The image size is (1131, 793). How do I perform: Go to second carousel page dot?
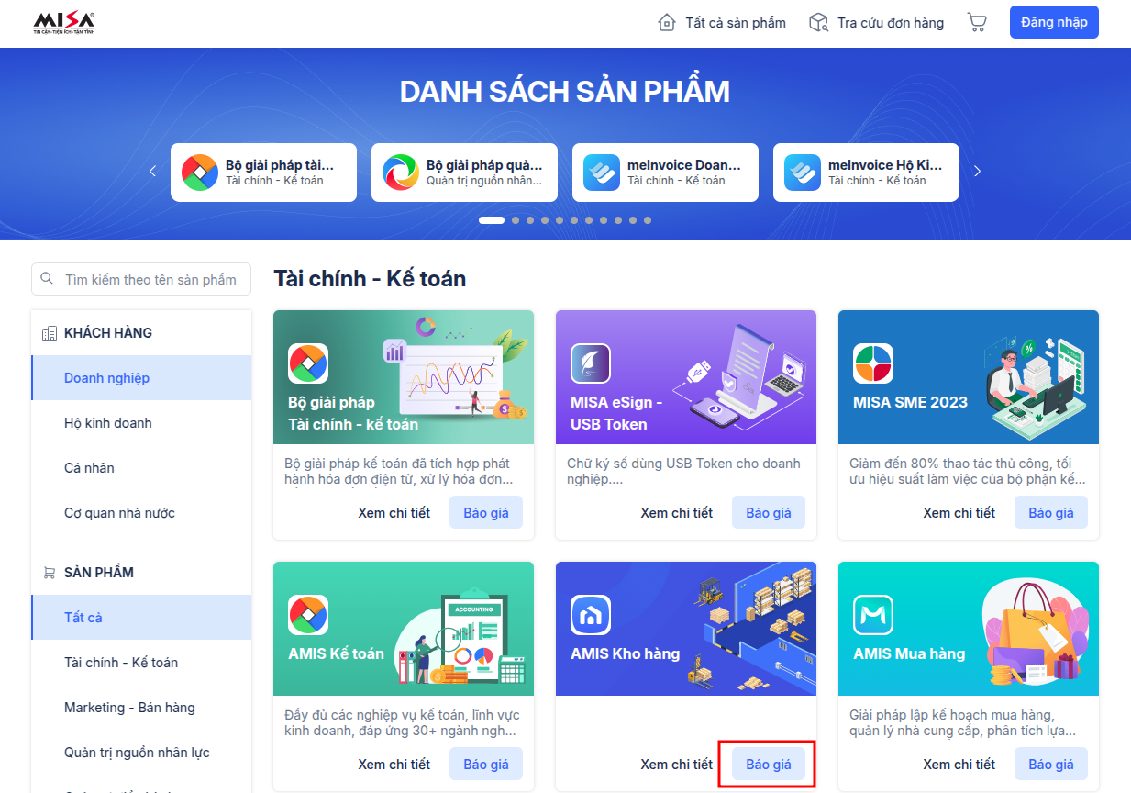point(516,220)
